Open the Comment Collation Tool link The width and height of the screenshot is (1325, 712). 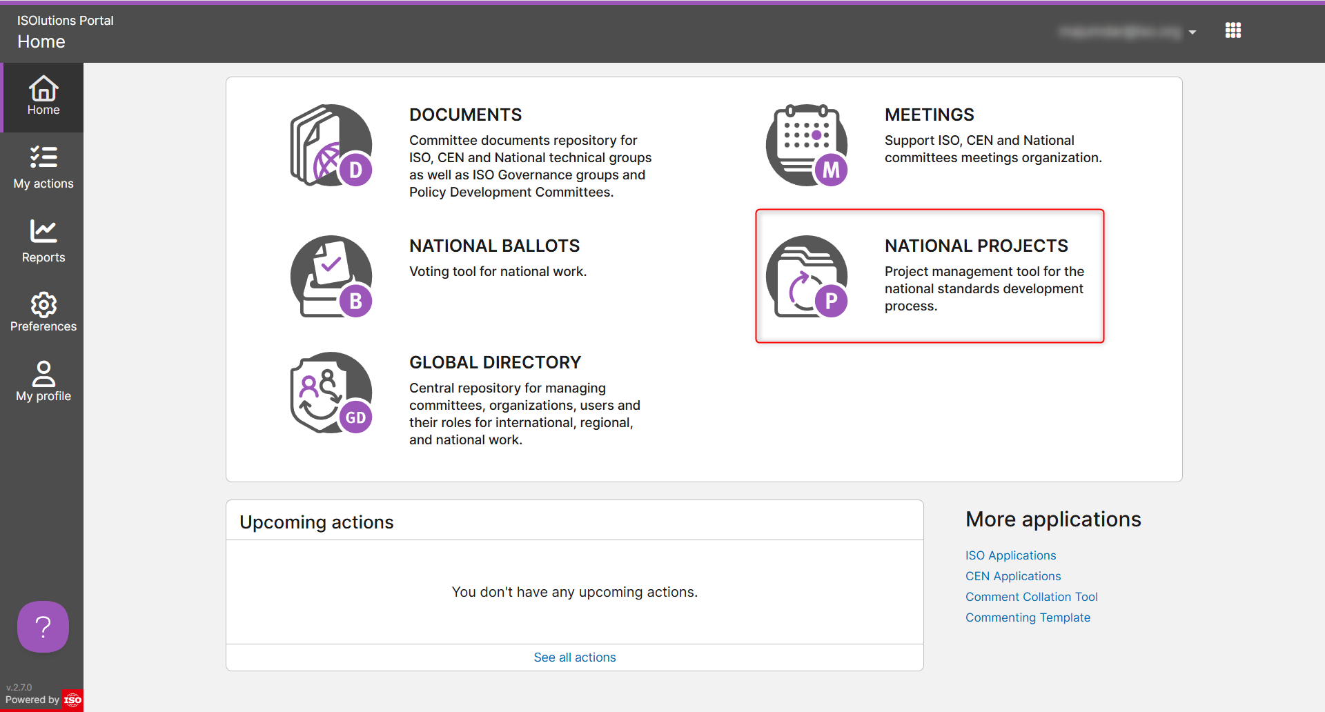click(1031, 597)
